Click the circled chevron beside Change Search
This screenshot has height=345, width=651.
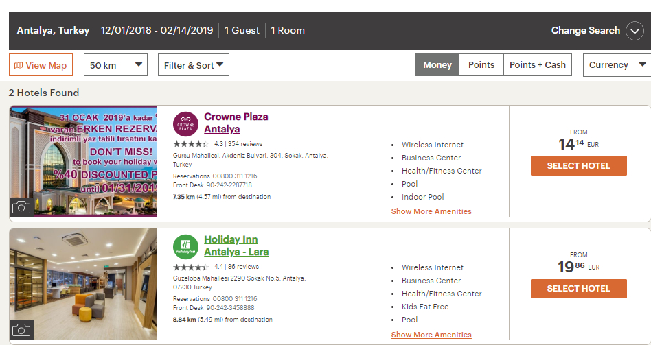(x=635, y=31)
